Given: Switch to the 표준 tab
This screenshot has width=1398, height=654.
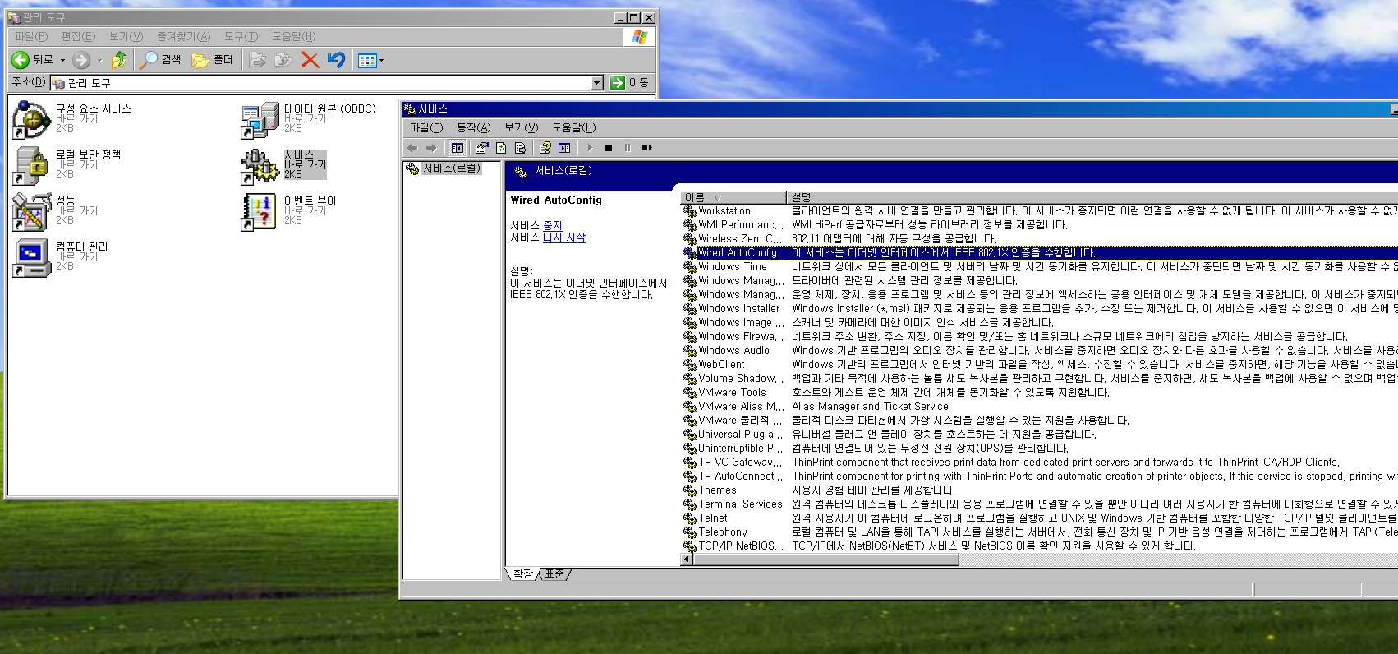Looking at the screenshot, I should pyautogui.click(x=554, y=573).
